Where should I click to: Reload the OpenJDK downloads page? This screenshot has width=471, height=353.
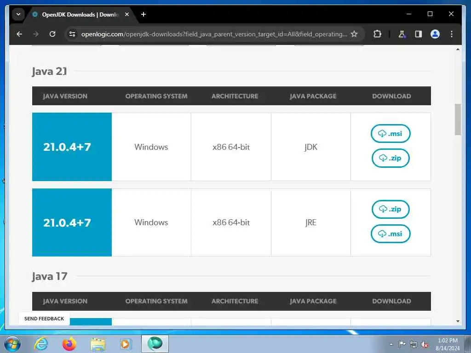pos(52,34)
